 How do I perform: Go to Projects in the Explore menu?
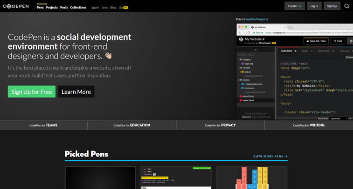(x=52, y=7)
